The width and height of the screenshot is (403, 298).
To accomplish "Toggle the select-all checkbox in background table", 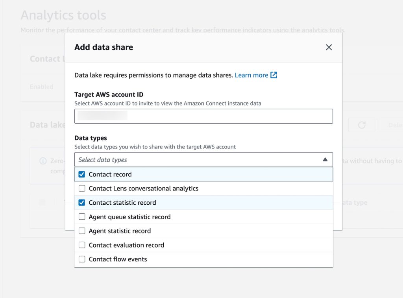I will pos(42,202).
